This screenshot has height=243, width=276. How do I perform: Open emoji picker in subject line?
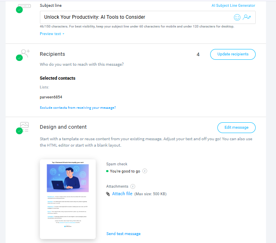pyautogui.click(x=237, y=17)
